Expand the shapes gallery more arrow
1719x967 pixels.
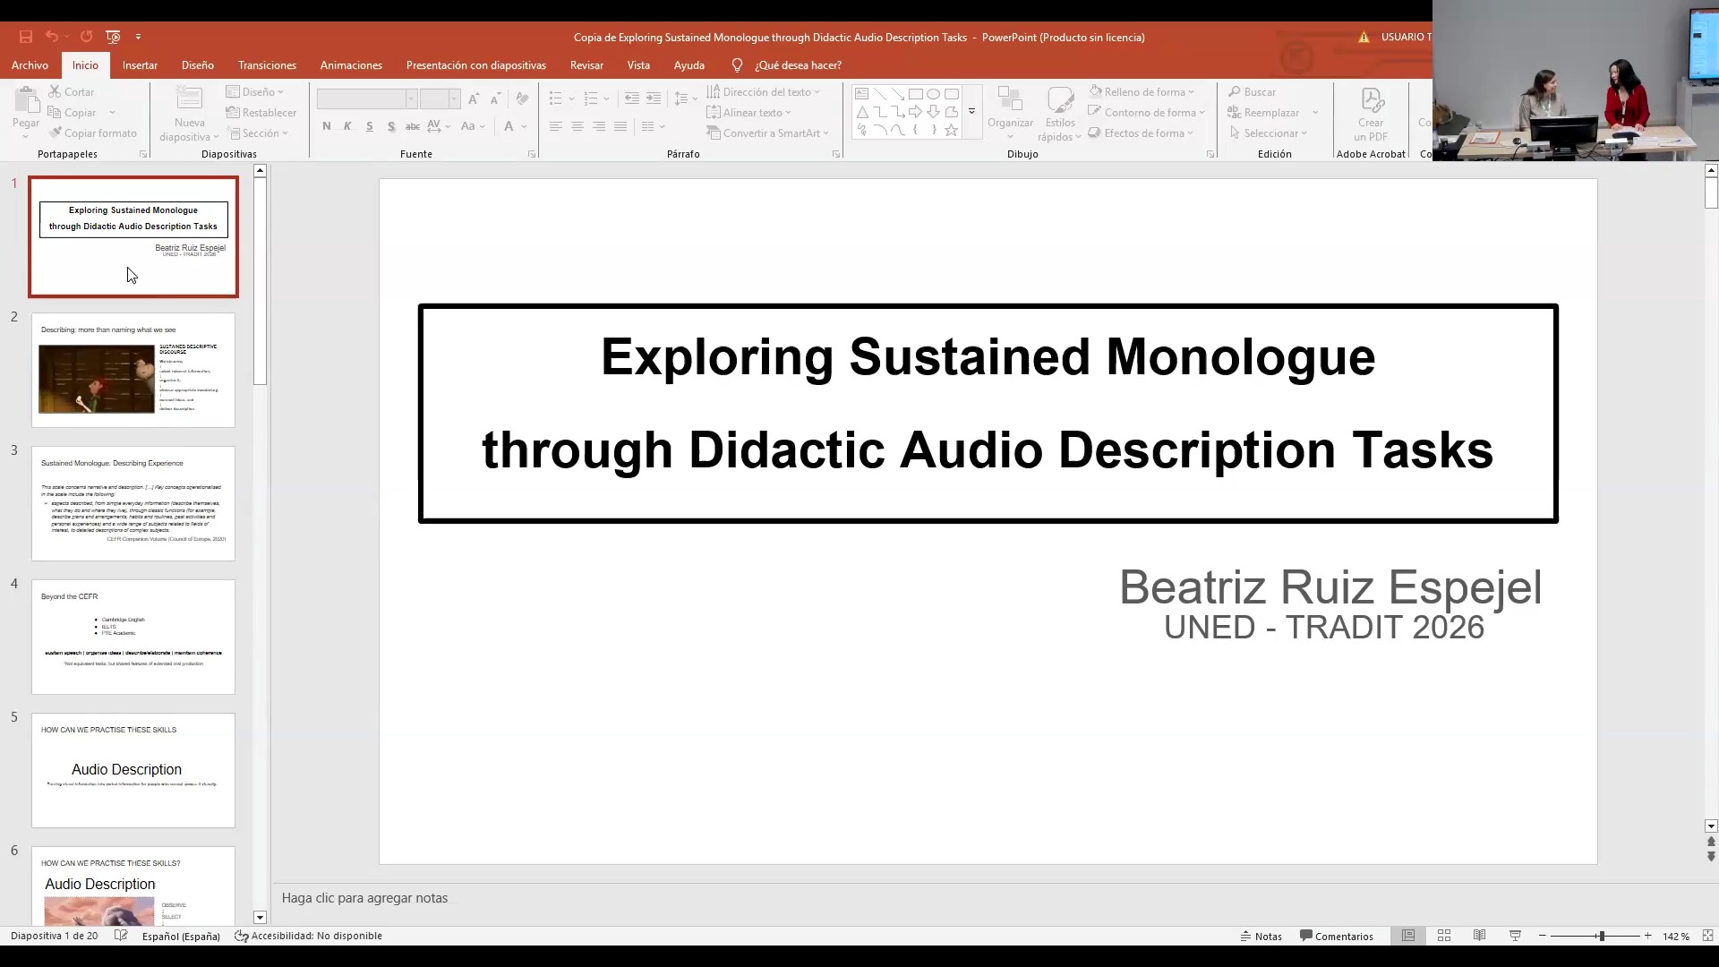tap(971, 112)
